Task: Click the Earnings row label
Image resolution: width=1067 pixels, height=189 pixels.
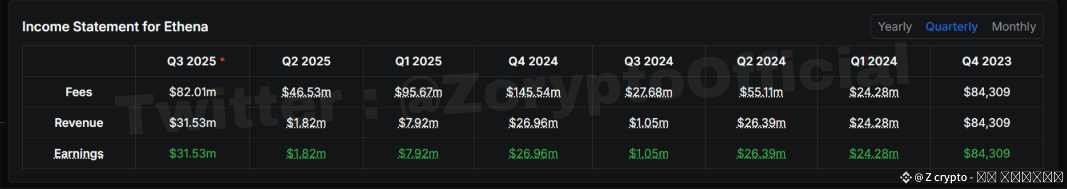Action: [79, 154]
